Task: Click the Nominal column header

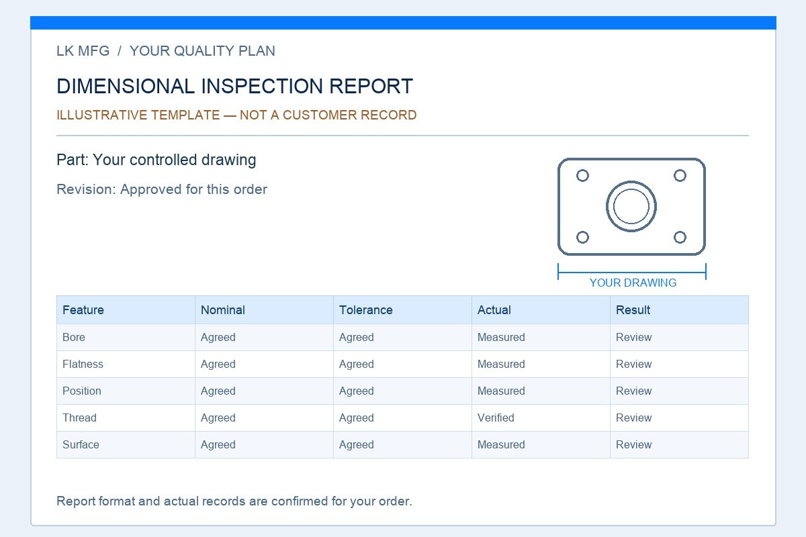Action: (x=264, y=310)
